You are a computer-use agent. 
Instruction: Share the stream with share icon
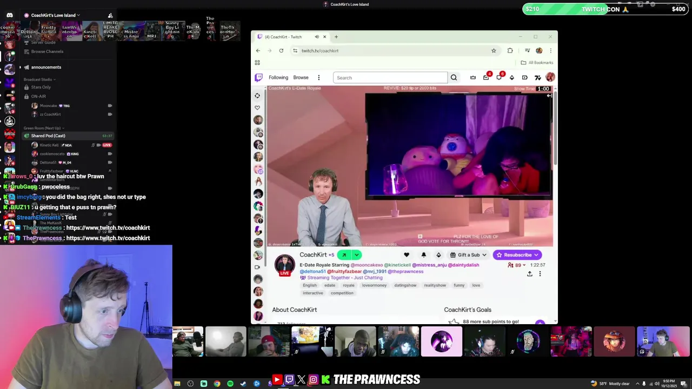[x=530, y=274]
